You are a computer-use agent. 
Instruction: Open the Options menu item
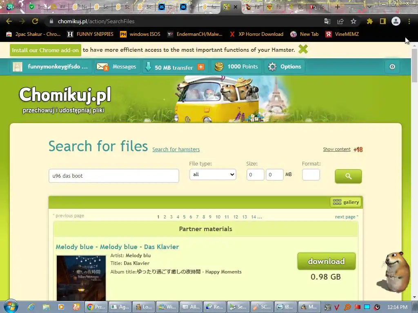click(x=291, y=66)
